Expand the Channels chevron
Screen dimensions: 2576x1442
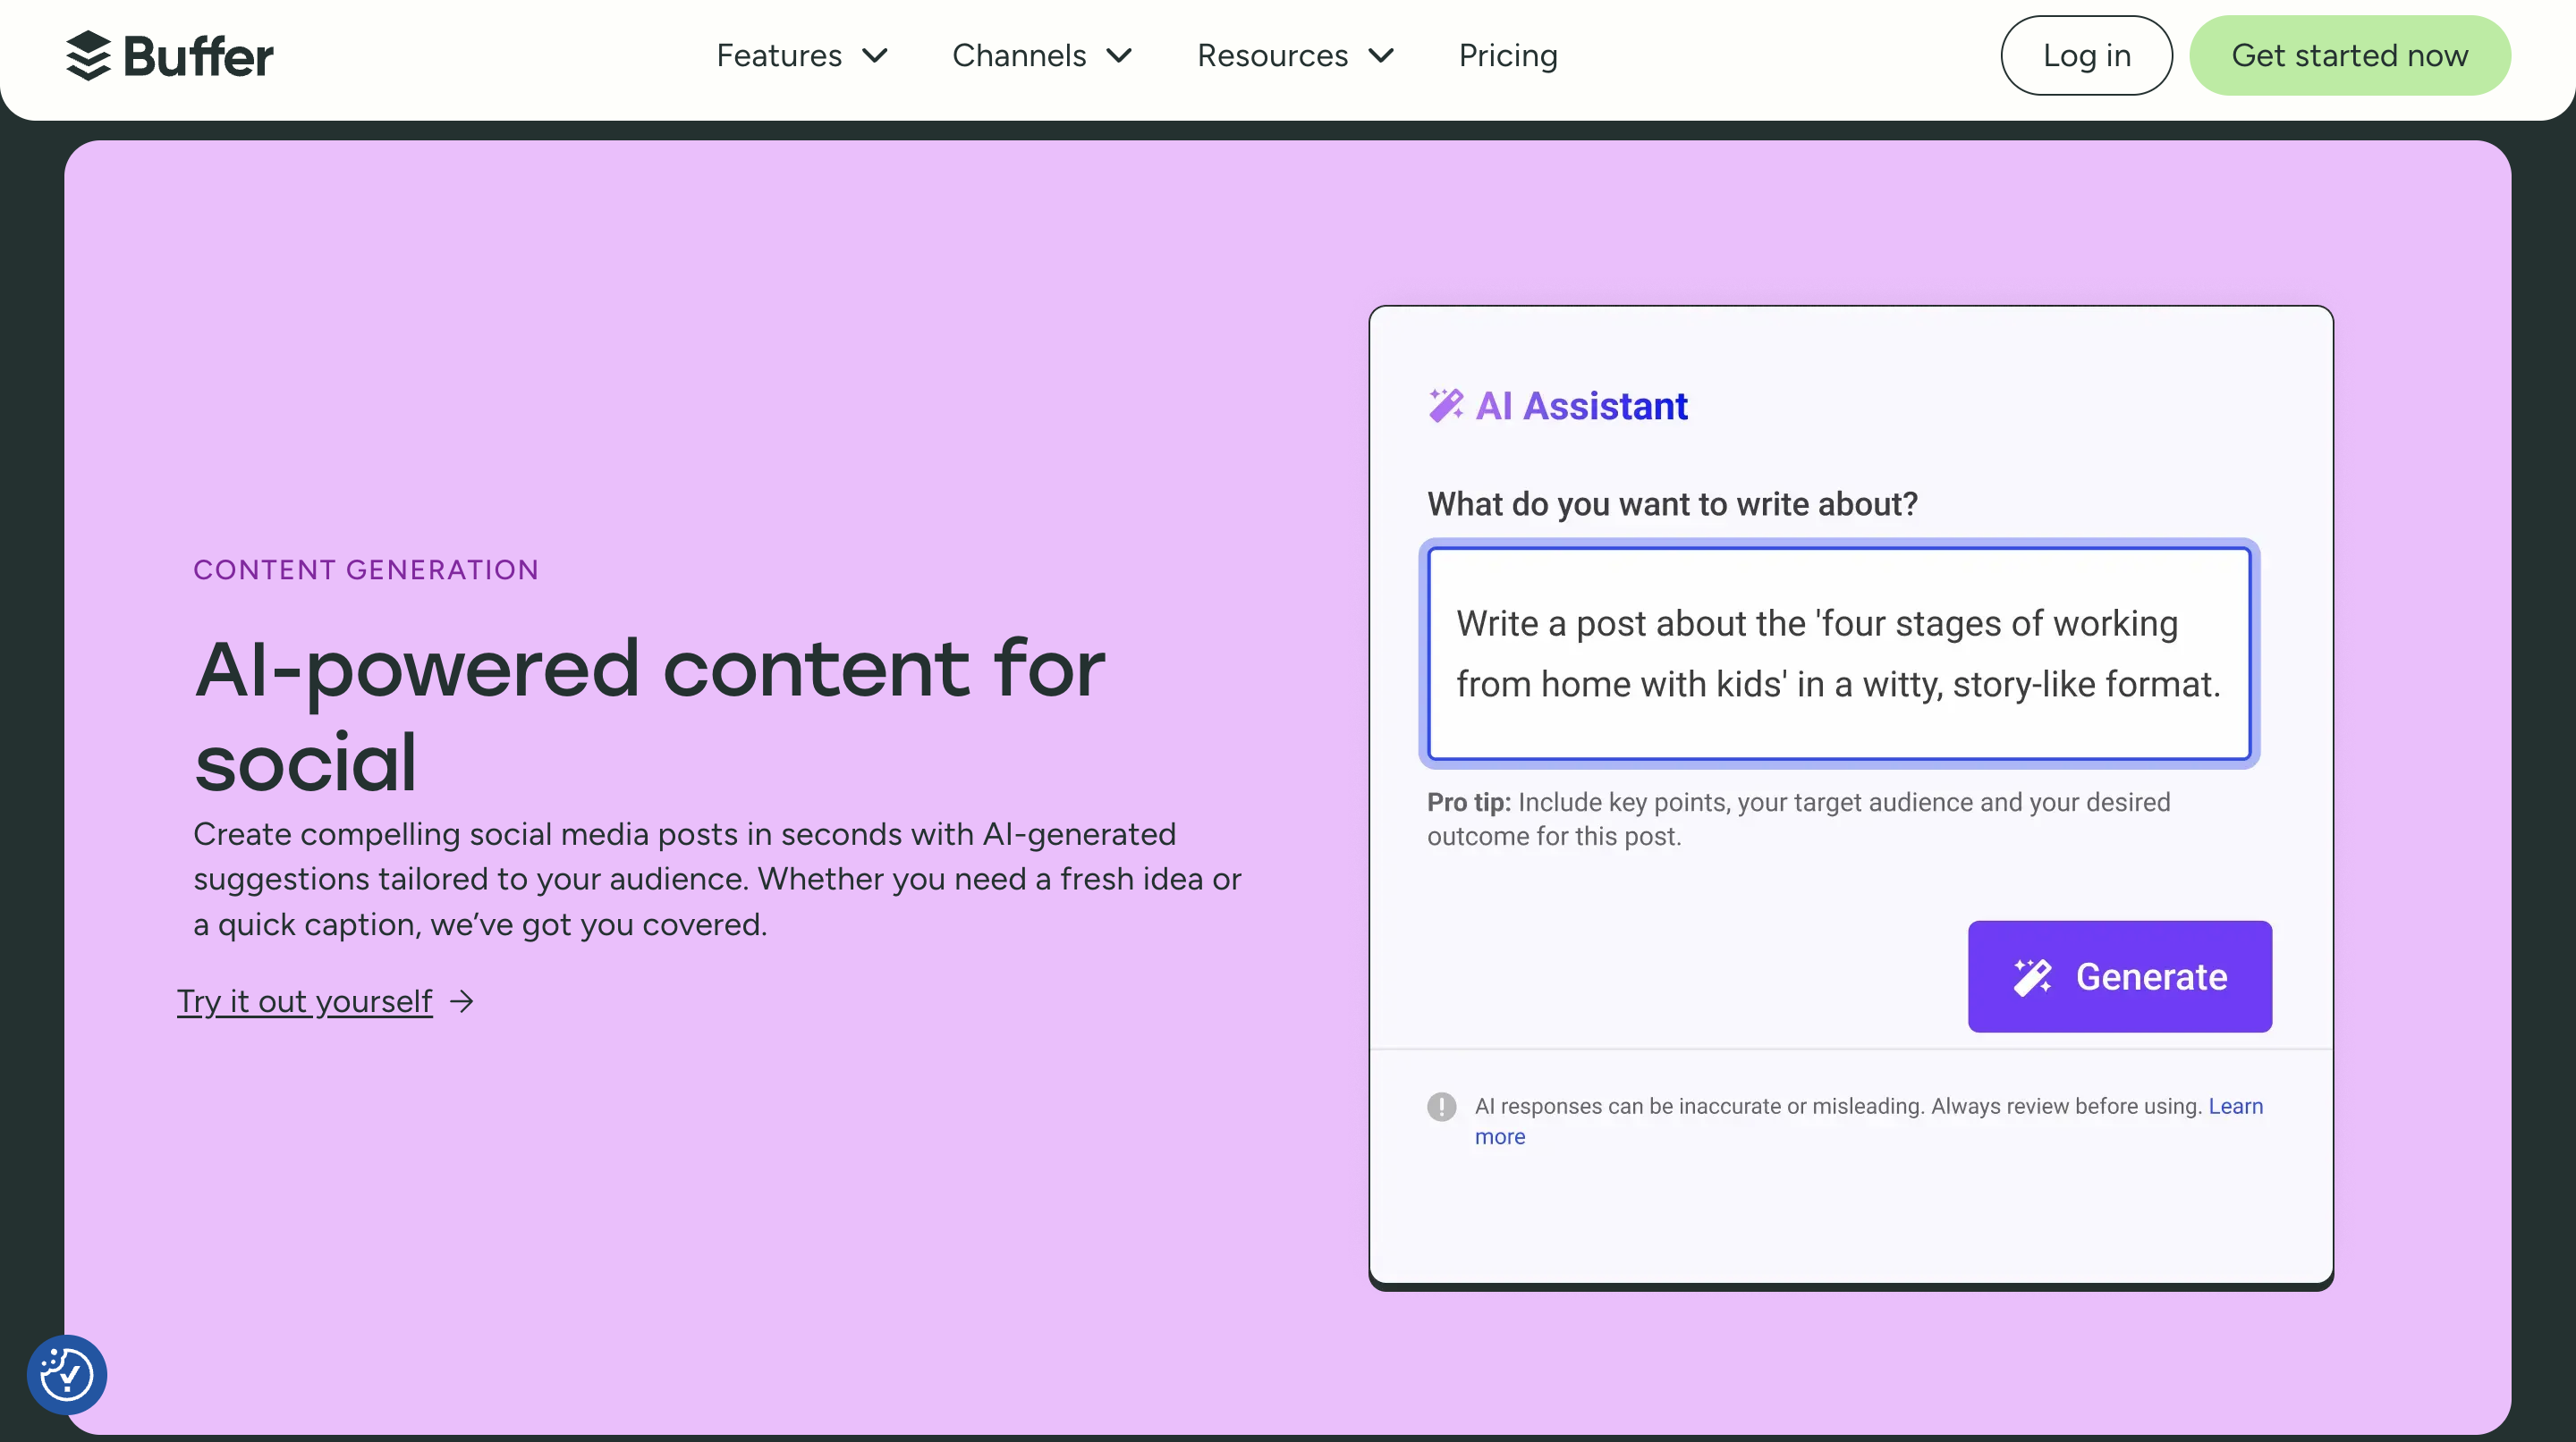(1119, 56)
